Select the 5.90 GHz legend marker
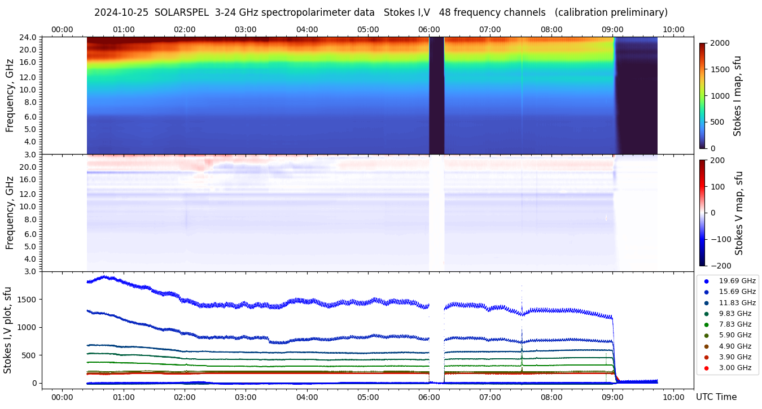This screenshot has height=409, width=762. (706, 336)
